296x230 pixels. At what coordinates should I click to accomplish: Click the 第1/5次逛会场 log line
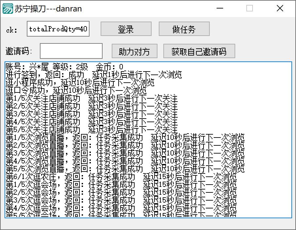tap(121, 185)
